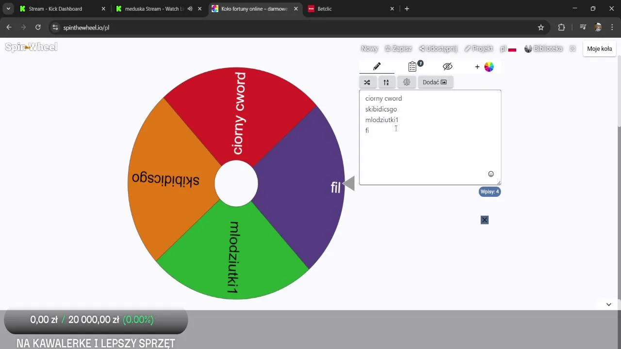Click the wheel center hub to spin
The image size is (621, 349).
pyautogui.click(x=236, y=183)
